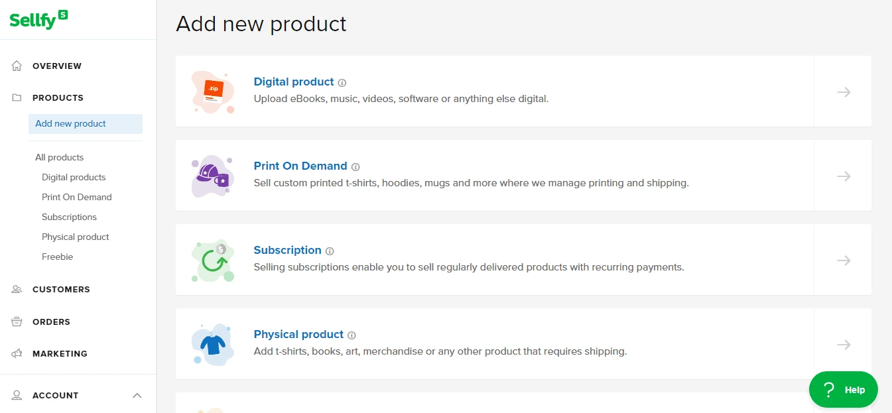
Task: Click the Account person icon
Action: pyautogui.click(x=15, y=395)
